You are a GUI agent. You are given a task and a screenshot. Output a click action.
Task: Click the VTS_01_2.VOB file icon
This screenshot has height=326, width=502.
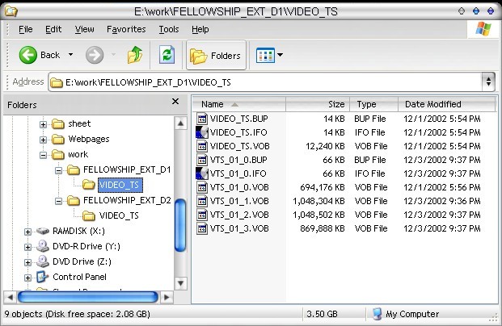pos(202,215)
